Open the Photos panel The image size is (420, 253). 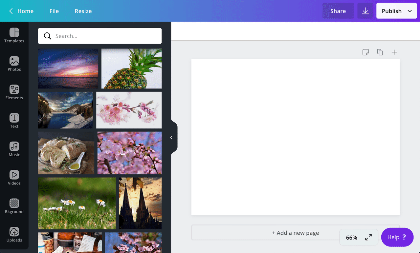coord(14,64)
